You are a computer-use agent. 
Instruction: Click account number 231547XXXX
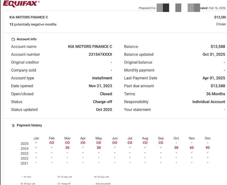(x=100, y=54)
